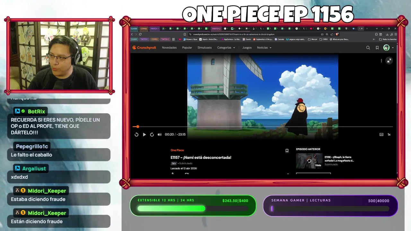
Task: Open the CLASES tab group
Action: click(134, 29)
